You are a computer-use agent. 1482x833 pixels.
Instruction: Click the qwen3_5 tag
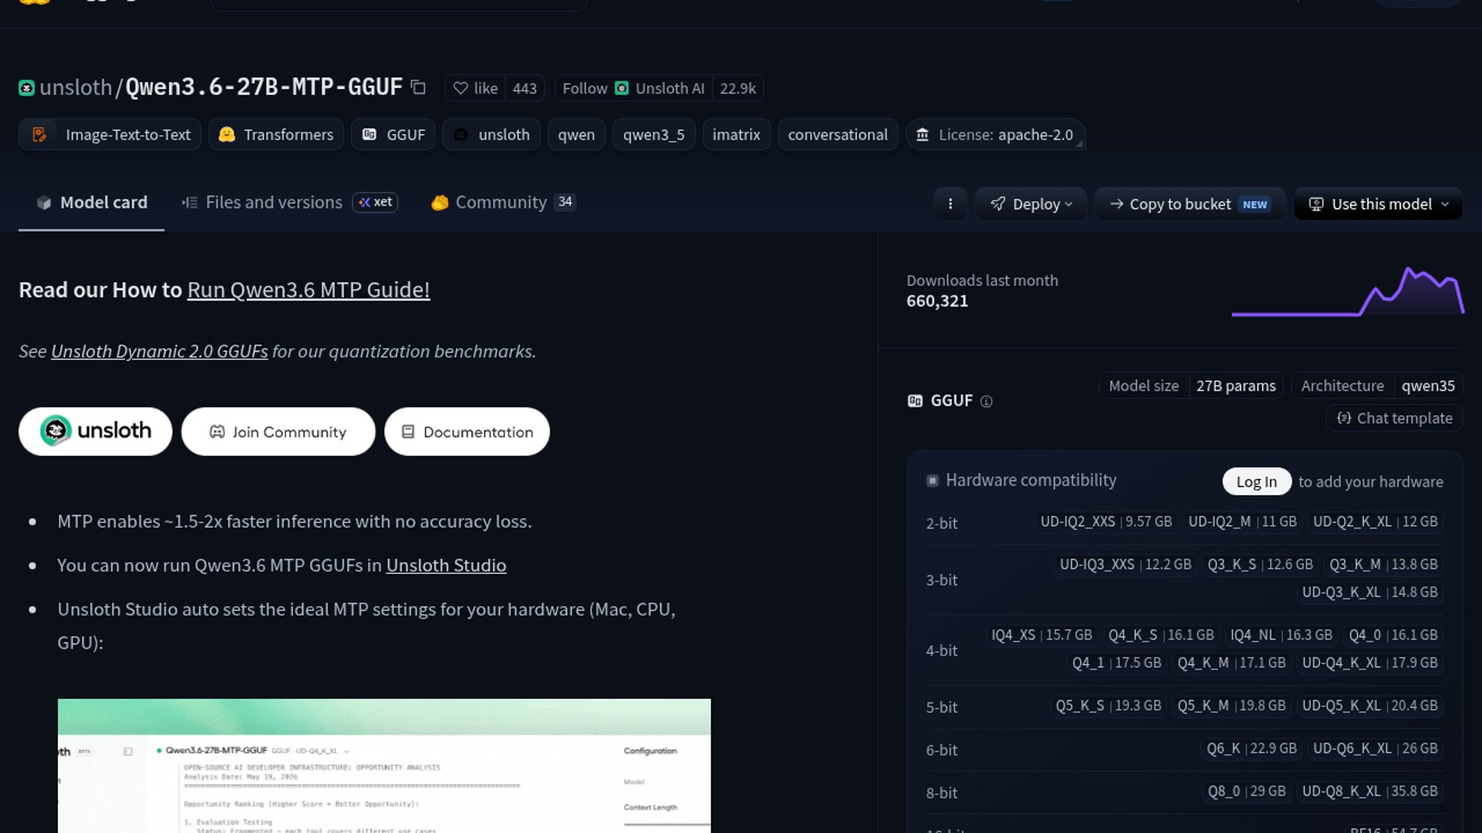(654, 134)
